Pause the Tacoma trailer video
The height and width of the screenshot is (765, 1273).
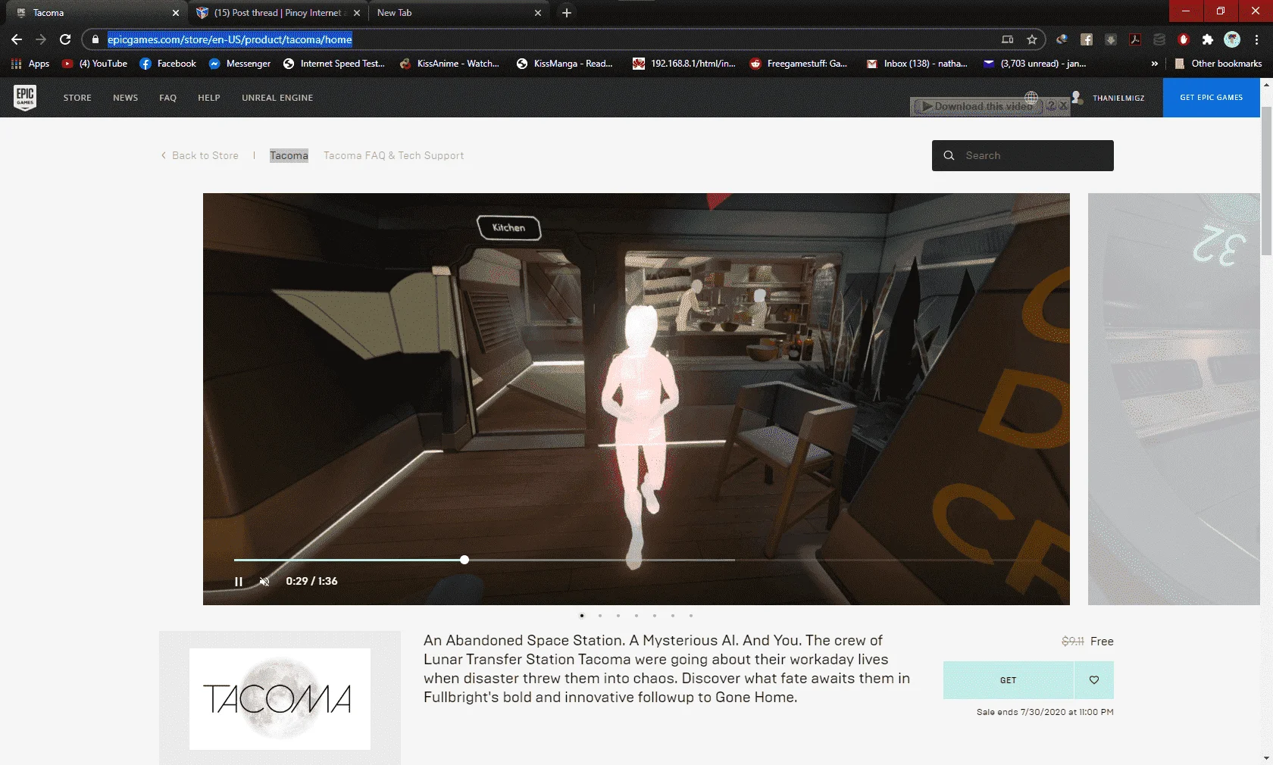click(239, 582)
